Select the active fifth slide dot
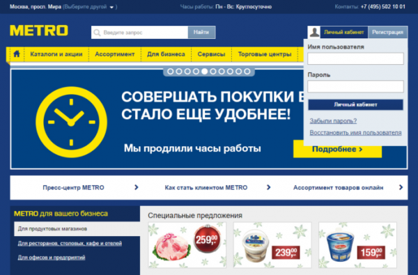Image resolution: width=418 pixels, height=275 pixels. coord(205,72)
